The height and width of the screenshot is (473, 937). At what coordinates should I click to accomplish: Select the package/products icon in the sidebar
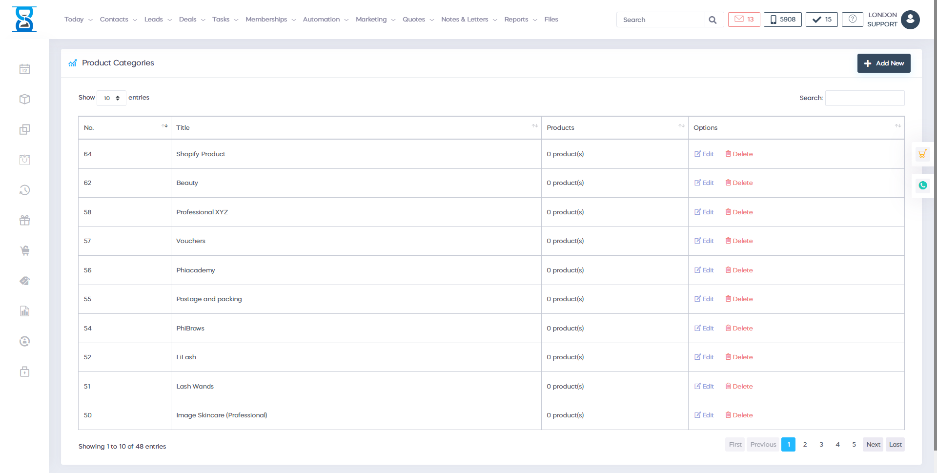[24, 99]
